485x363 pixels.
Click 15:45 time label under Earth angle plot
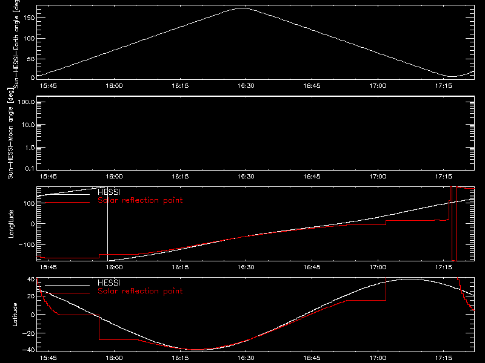pyautogui.click(x=48, y=86)
